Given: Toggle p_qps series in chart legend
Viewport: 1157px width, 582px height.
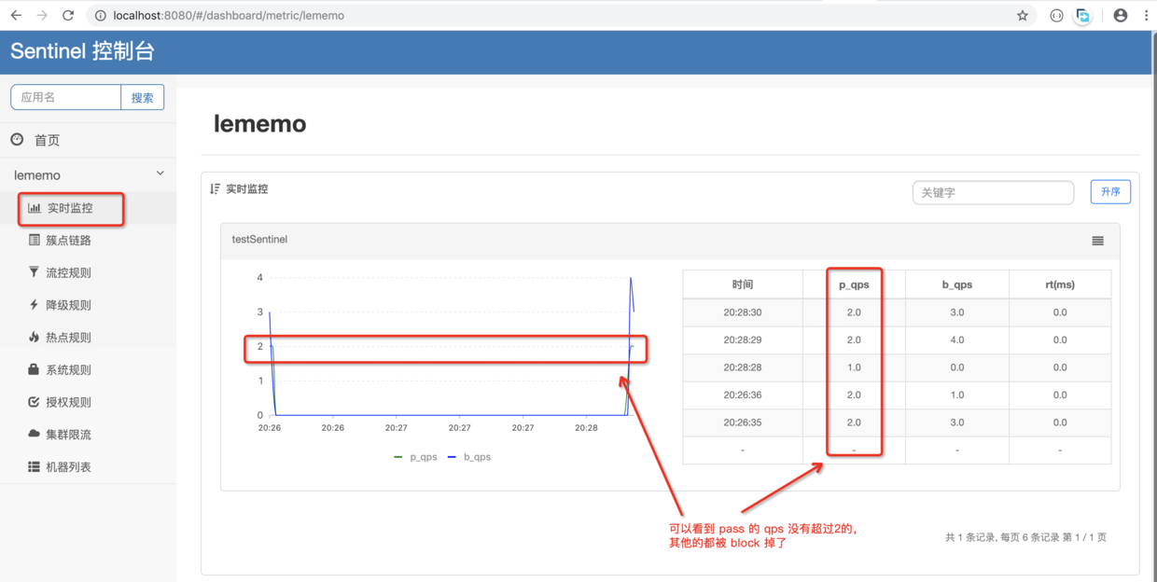Looking at the screenshot, I should point(415,457).
